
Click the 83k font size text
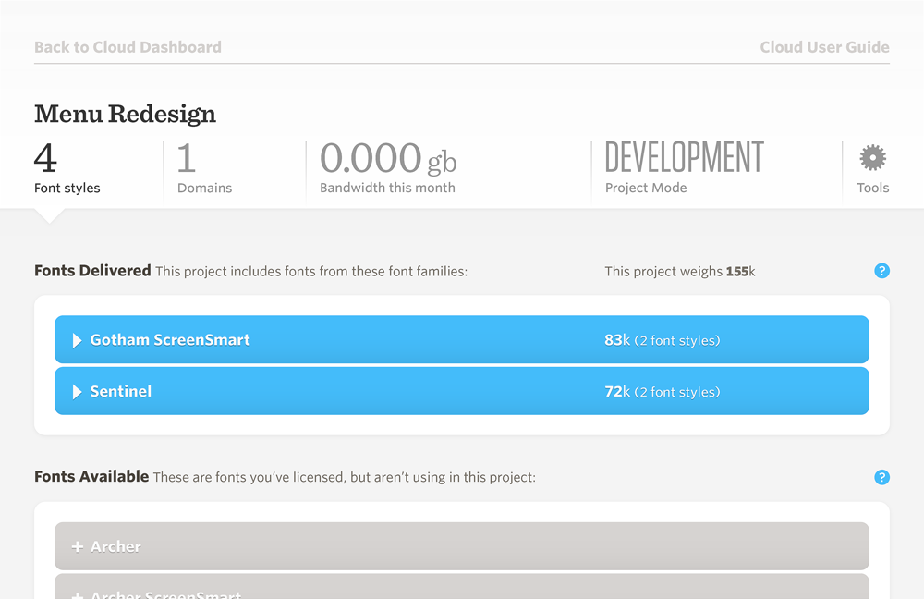point(617,340)
